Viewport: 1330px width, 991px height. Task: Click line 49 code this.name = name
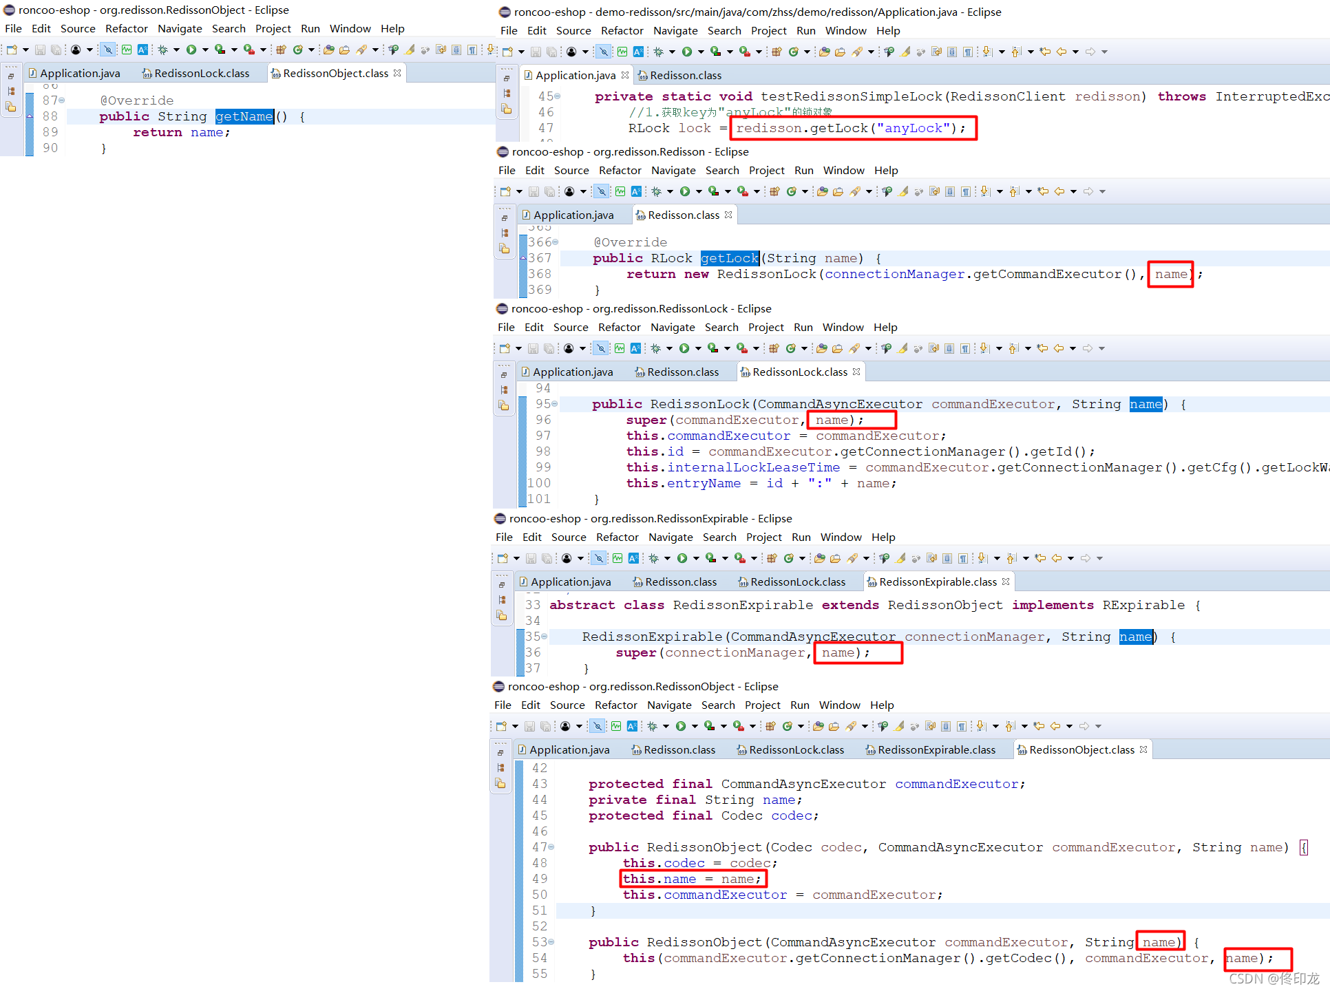coord(692,879)
